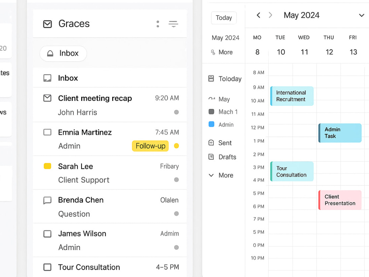369x277 pixels.
Task: Click the mail envelope icon beside Graces
Action: pyautogui.click(x=47, y=24)
